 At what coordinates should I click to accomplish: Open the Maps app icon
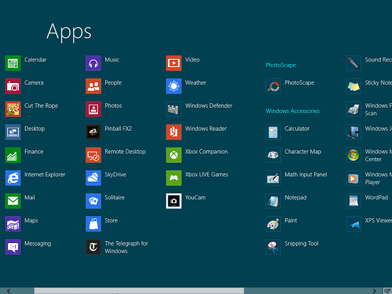[13, 224]
